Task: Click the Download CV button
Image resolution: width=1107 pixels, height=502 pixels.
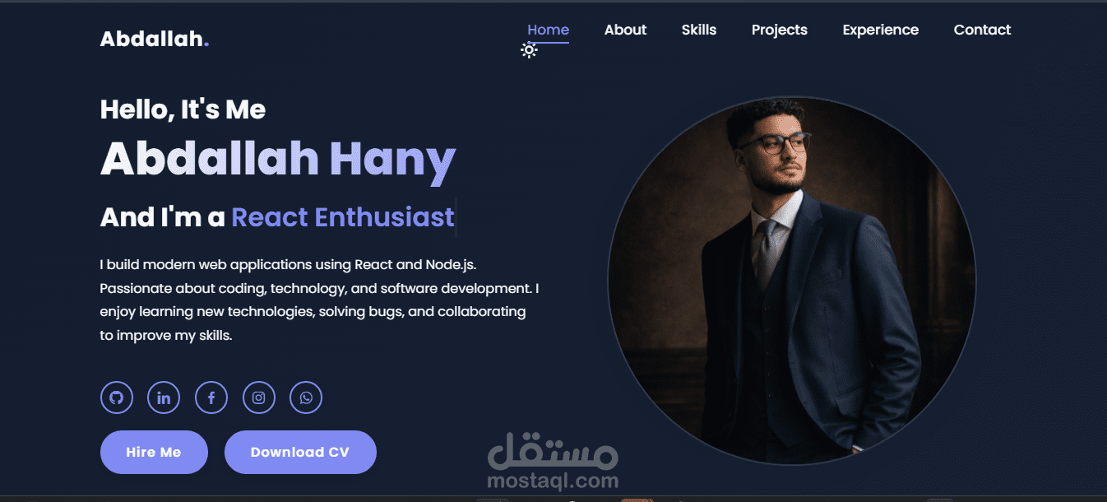Action: pos(300,452)
